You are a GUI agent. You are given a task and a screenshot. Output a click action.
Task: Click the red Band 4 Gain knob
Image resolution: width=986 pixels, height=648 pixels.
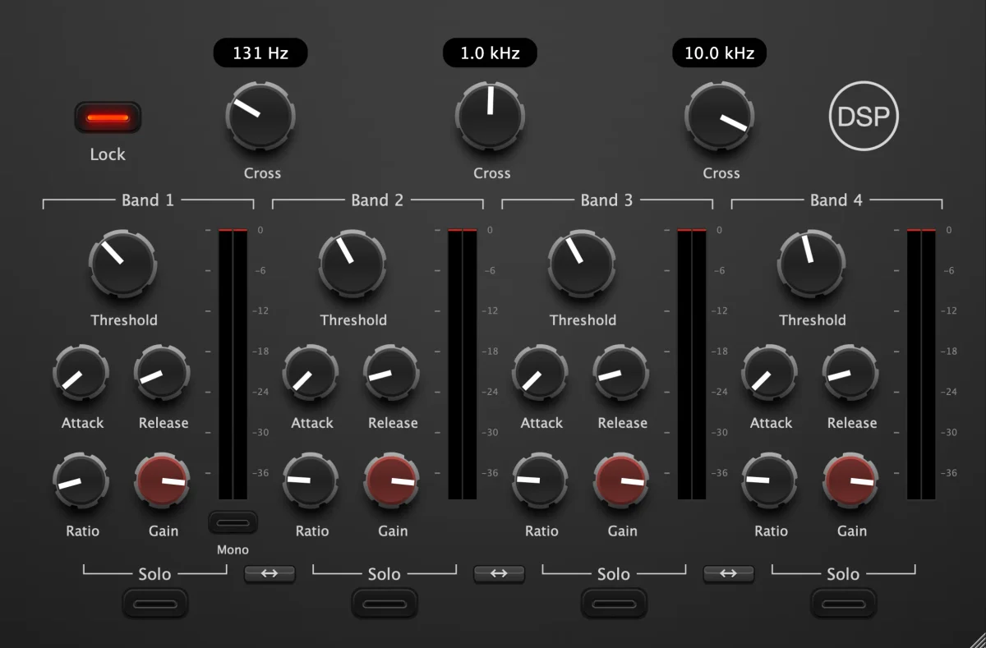pos(851,480)
